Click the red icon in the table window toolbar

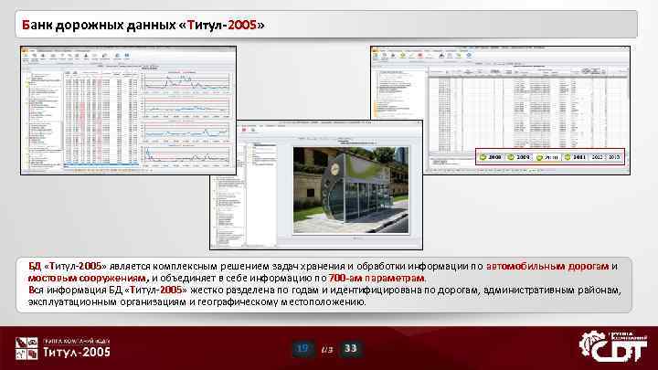[420, 56]
